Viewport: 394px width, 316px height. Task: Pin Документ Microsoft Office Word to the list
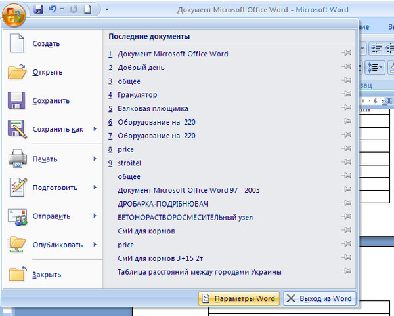coord(347,53)
